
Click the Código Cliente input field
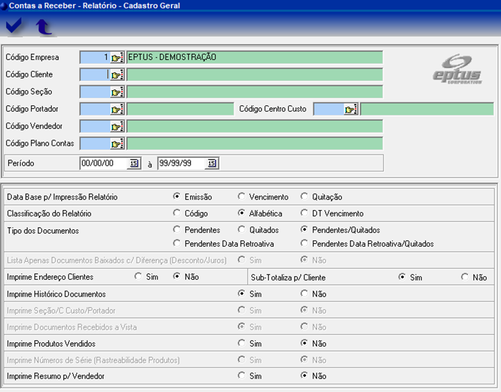pos(94,75)
